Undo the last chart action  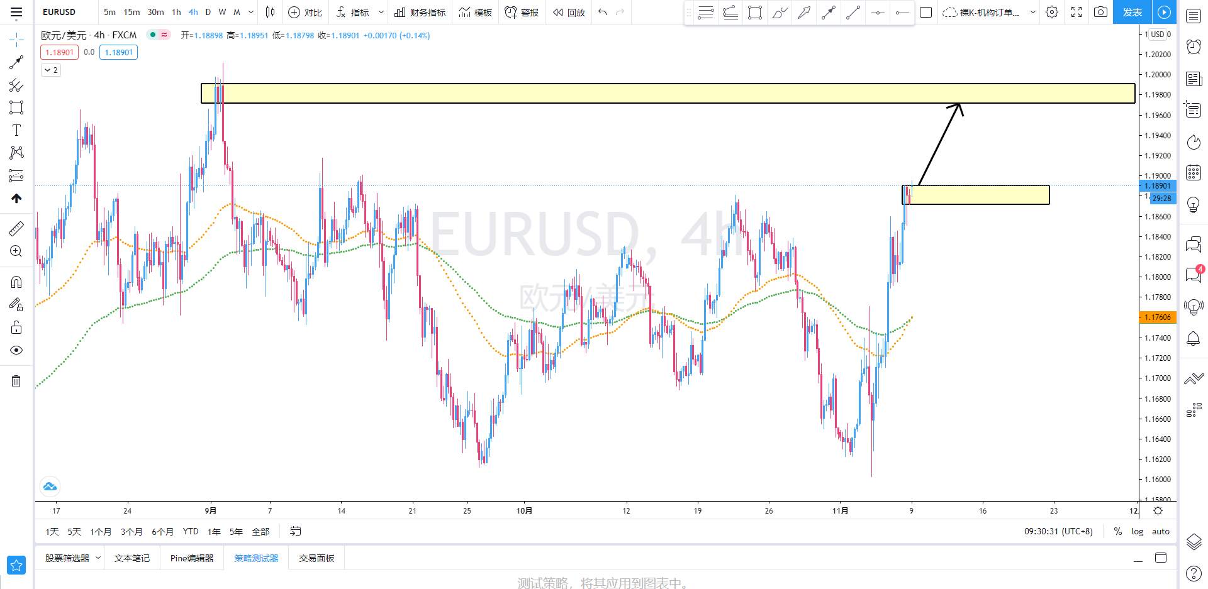click(603, 12)
